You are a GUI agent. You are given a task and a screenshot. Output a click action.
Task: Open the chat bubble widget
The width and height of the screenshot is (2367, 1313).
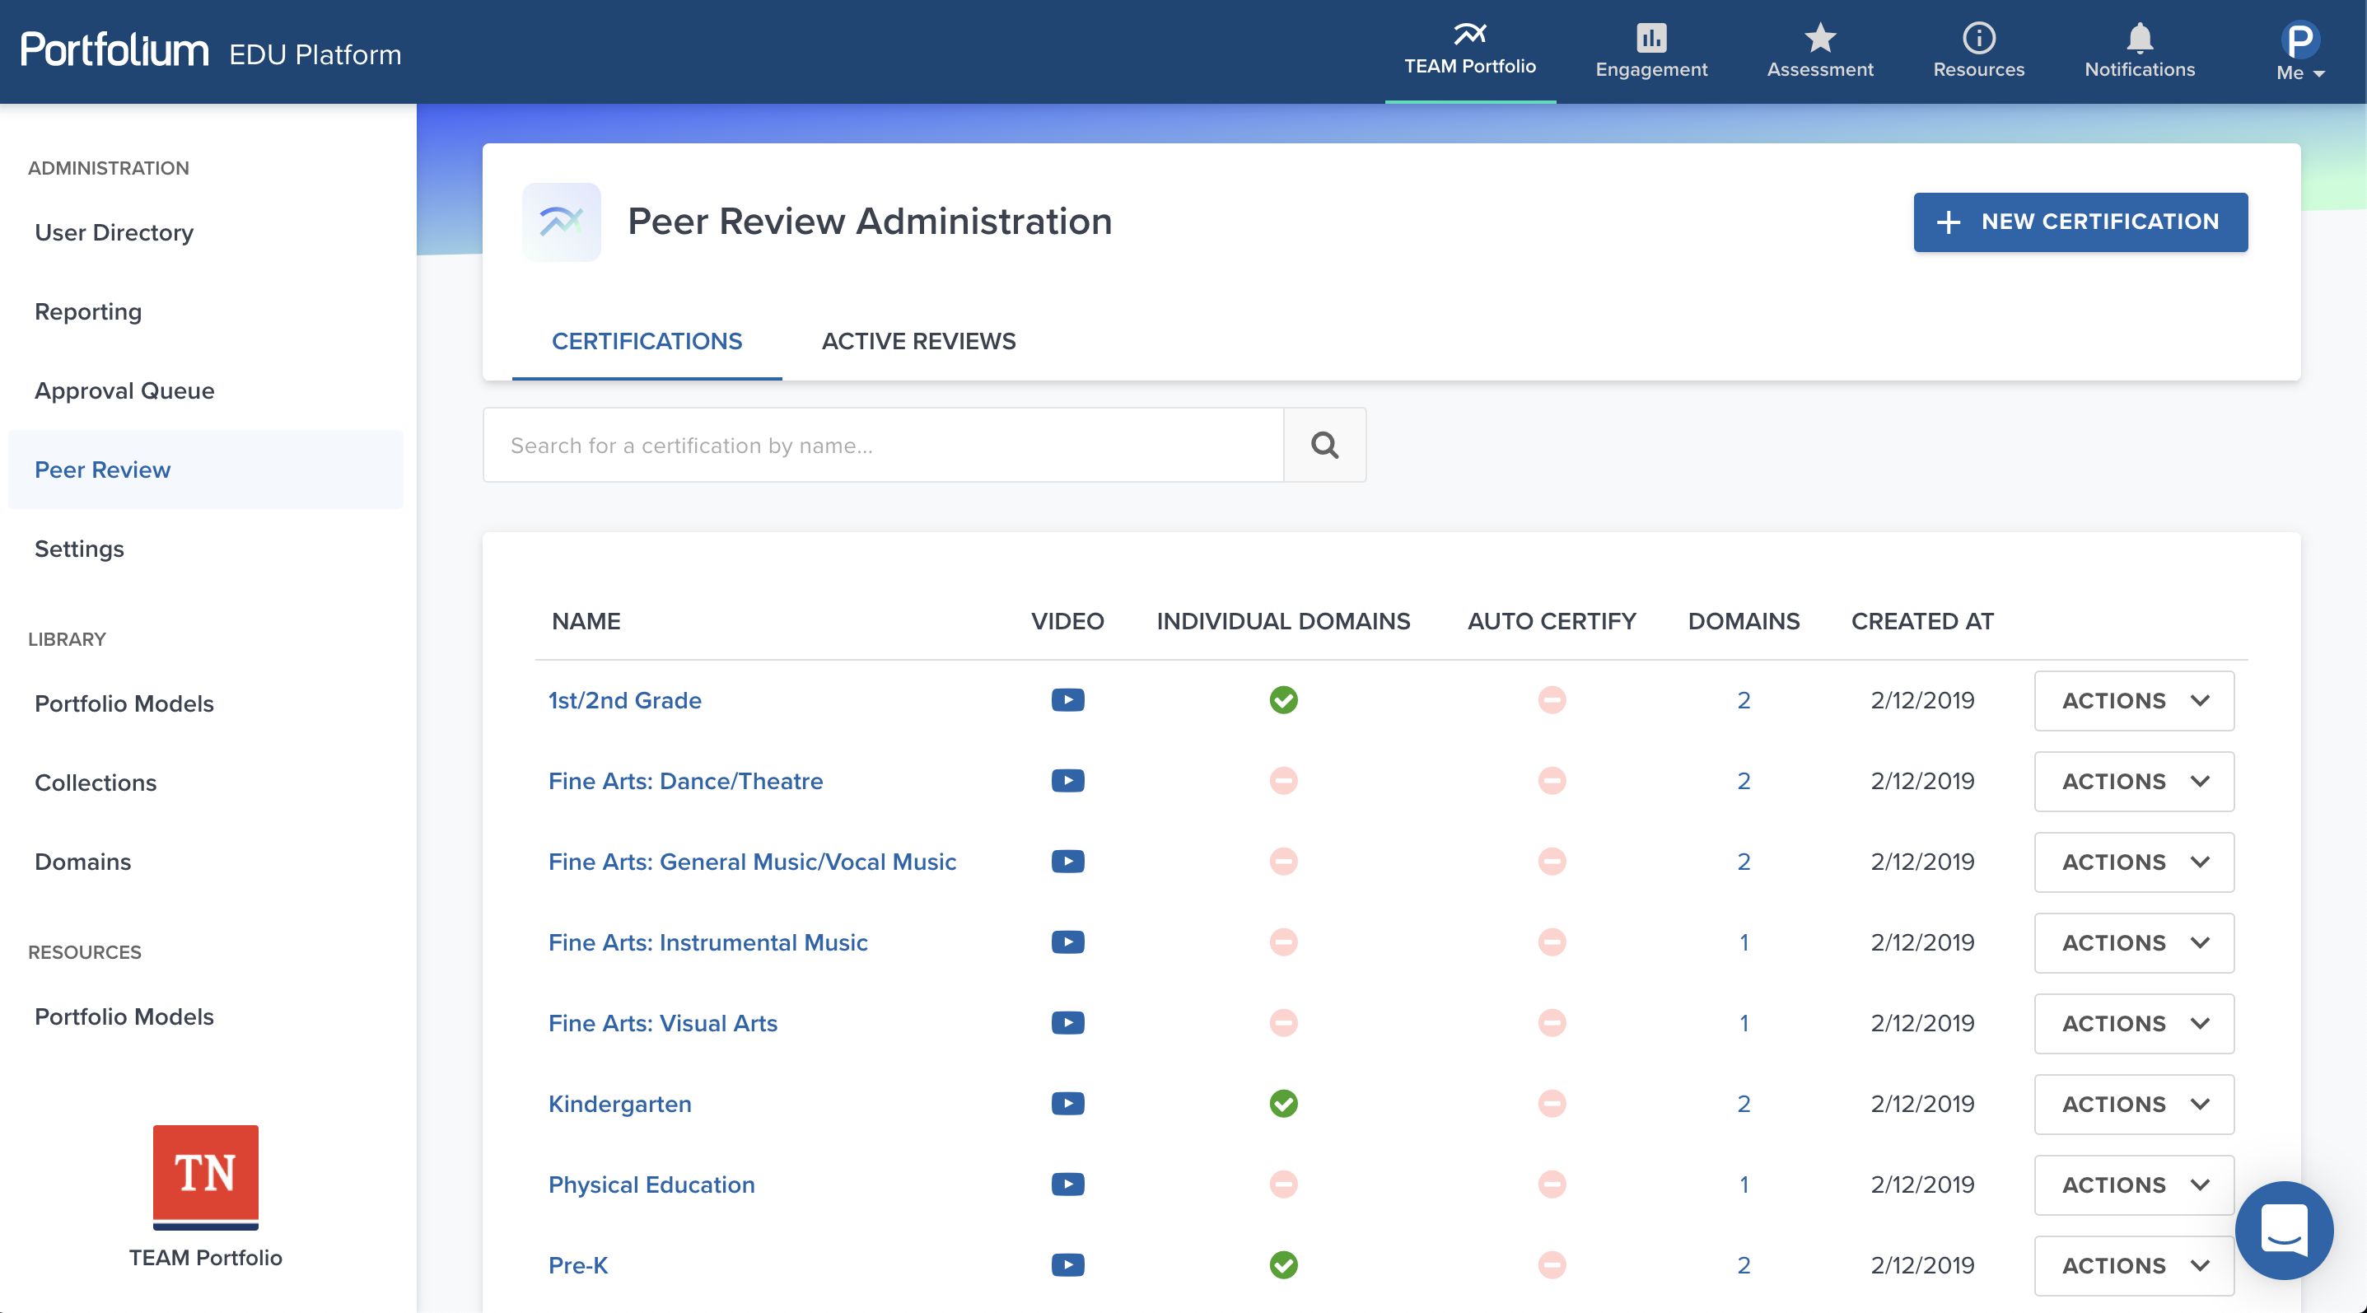(x=2283, y=1229)
